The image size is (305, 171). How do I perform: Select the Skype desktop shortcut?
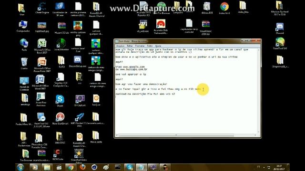pos(60,101)
